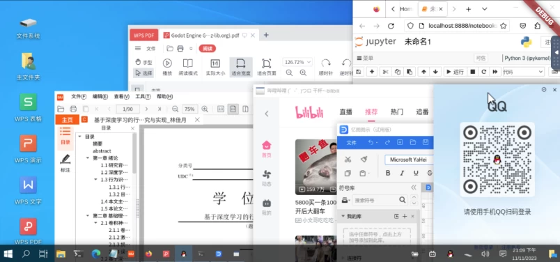Toggle 选择 select tool in WPS PDF
Image resolution: width=560 pixels, height=262 pixels.
(x=143, y=73)
